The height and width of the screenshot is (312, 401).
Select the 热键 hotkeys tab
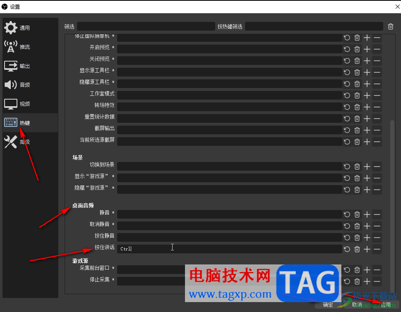(x=30, y=123)
